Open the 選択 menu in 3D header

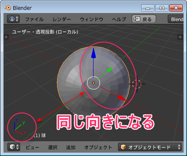[x=53, y=147]
